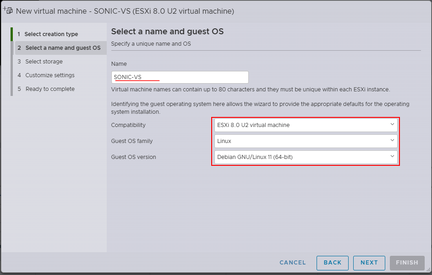The image size is (432, 275).
Task: Click the NEXT button
Action: click(369, 263)
